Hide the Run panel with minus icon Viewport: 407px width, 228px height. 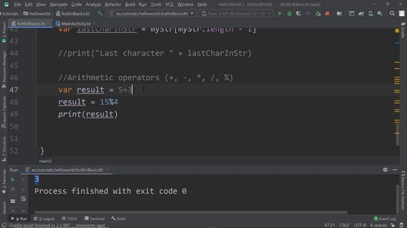click(395, 170)
